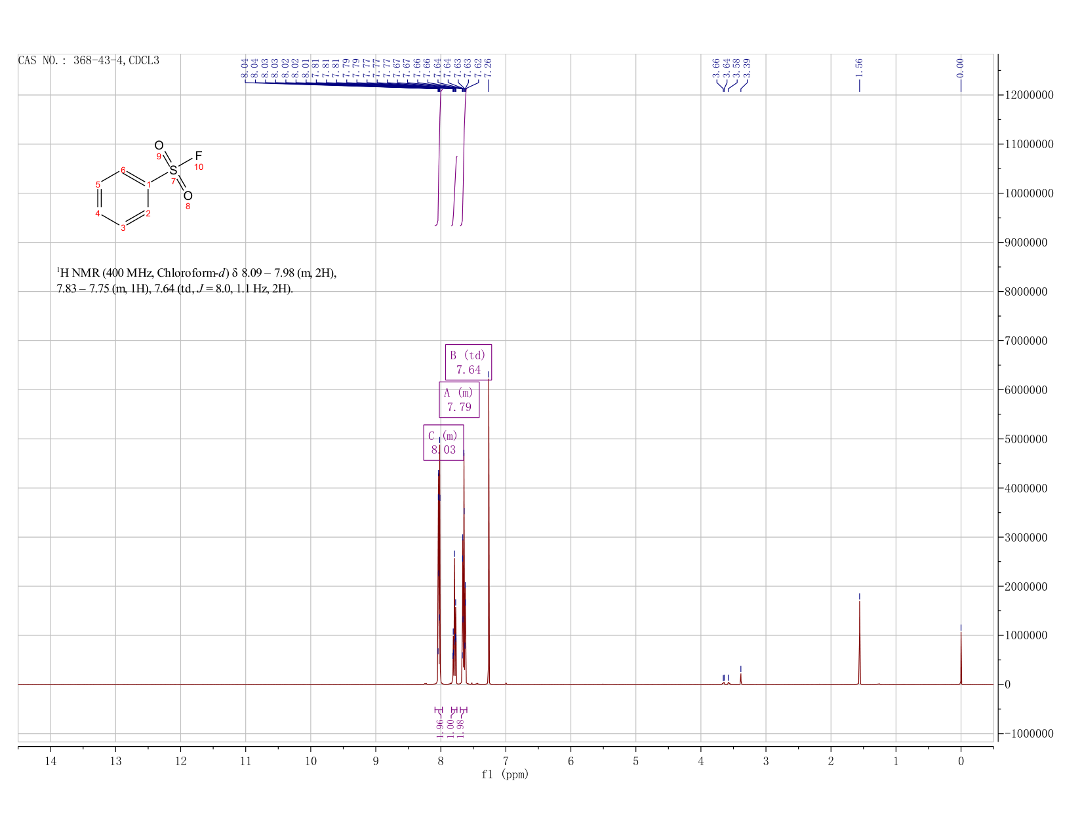Click the fluorine atom in the structure
The width and height of the screenshot is (1082, 836).
(199, 155)
